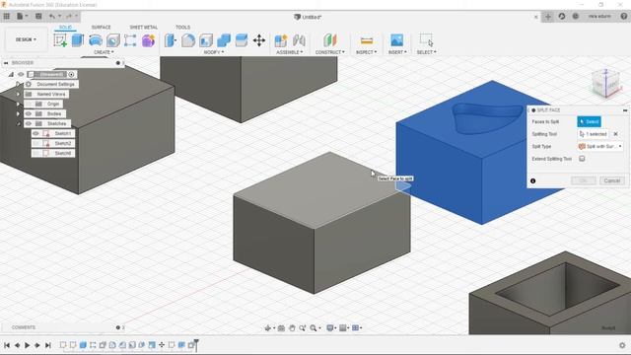Click the Pan hand icon

click(292, 328)
